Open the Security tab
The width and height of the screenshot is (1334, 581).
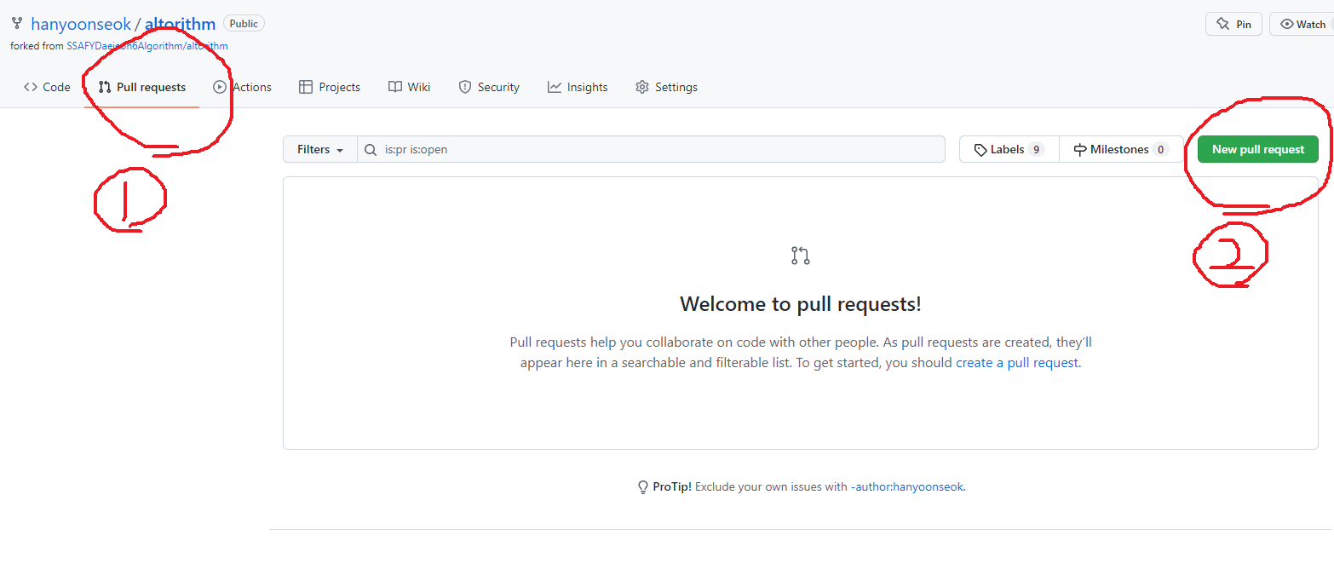coord(489,87)
